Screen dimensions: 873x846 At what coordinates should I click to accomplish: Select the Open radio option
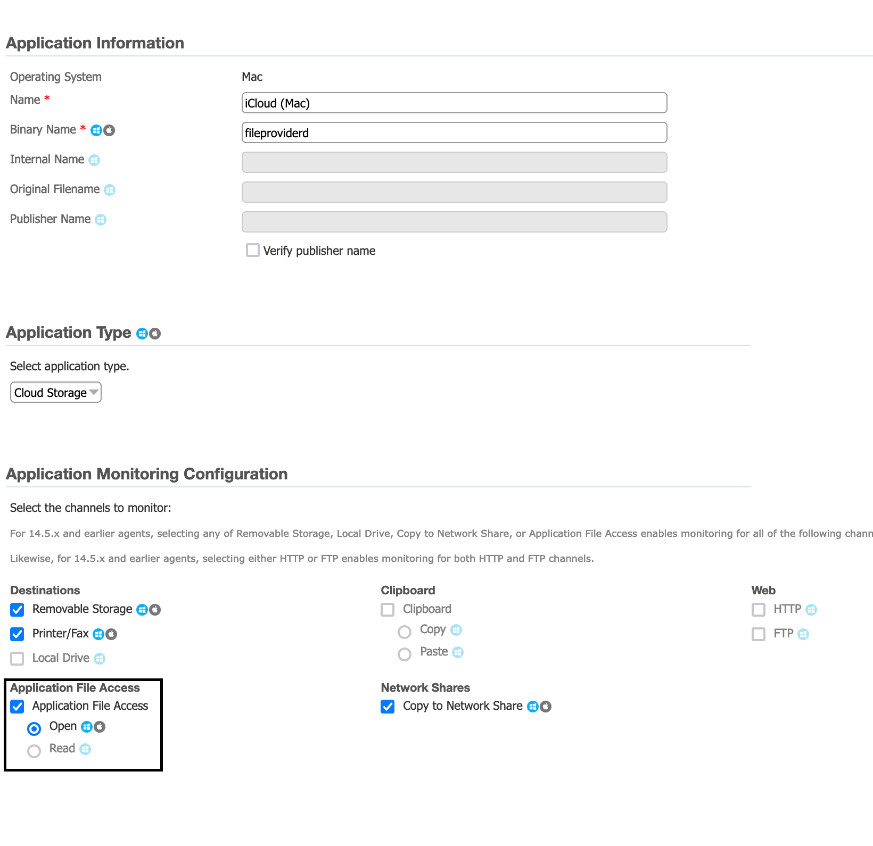click(34, 728)
